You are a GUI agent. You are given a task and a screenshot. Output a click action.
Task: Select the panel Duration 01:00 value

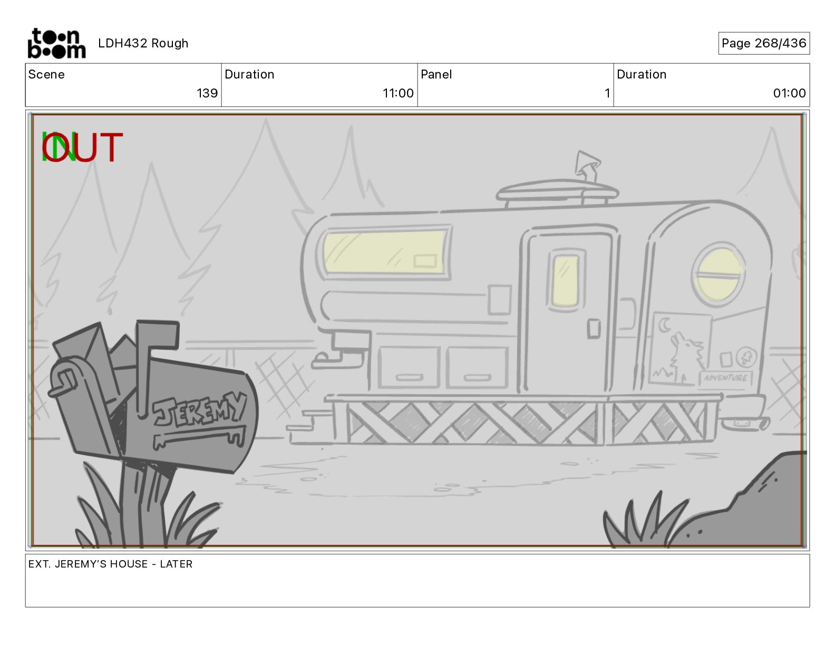[789, 93]
